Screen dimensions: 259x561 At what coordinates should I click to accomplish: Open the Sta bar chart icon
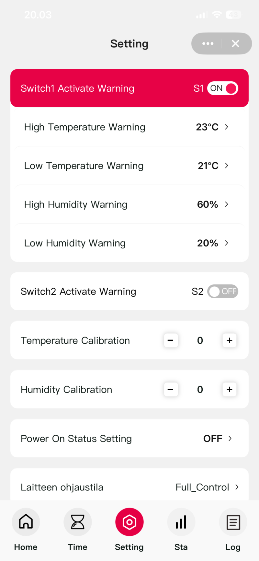click(181, 522)
